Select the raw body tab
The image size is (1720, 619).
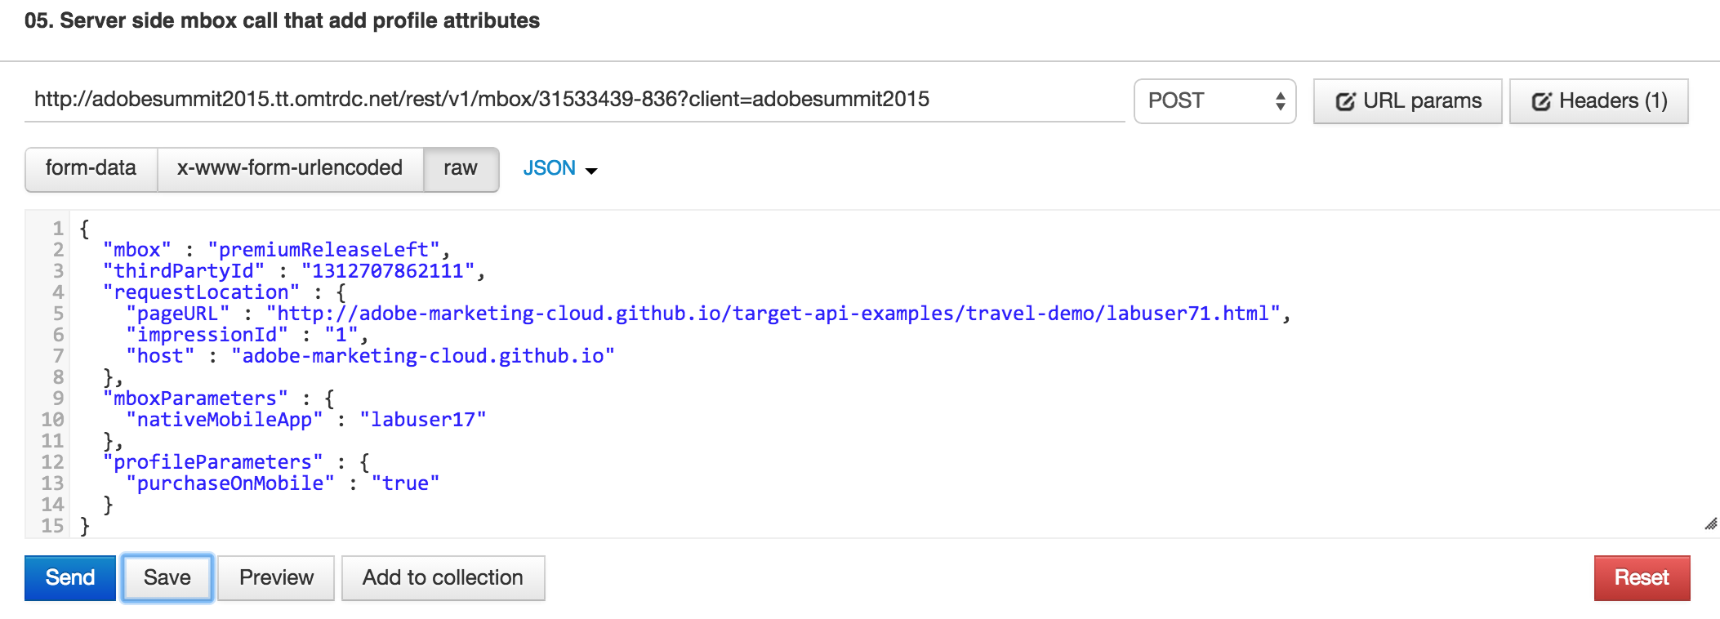tap(461, 168)
